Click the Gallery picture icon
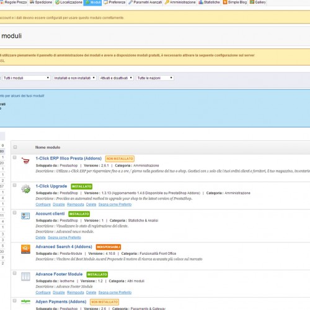 coord(252,2)
